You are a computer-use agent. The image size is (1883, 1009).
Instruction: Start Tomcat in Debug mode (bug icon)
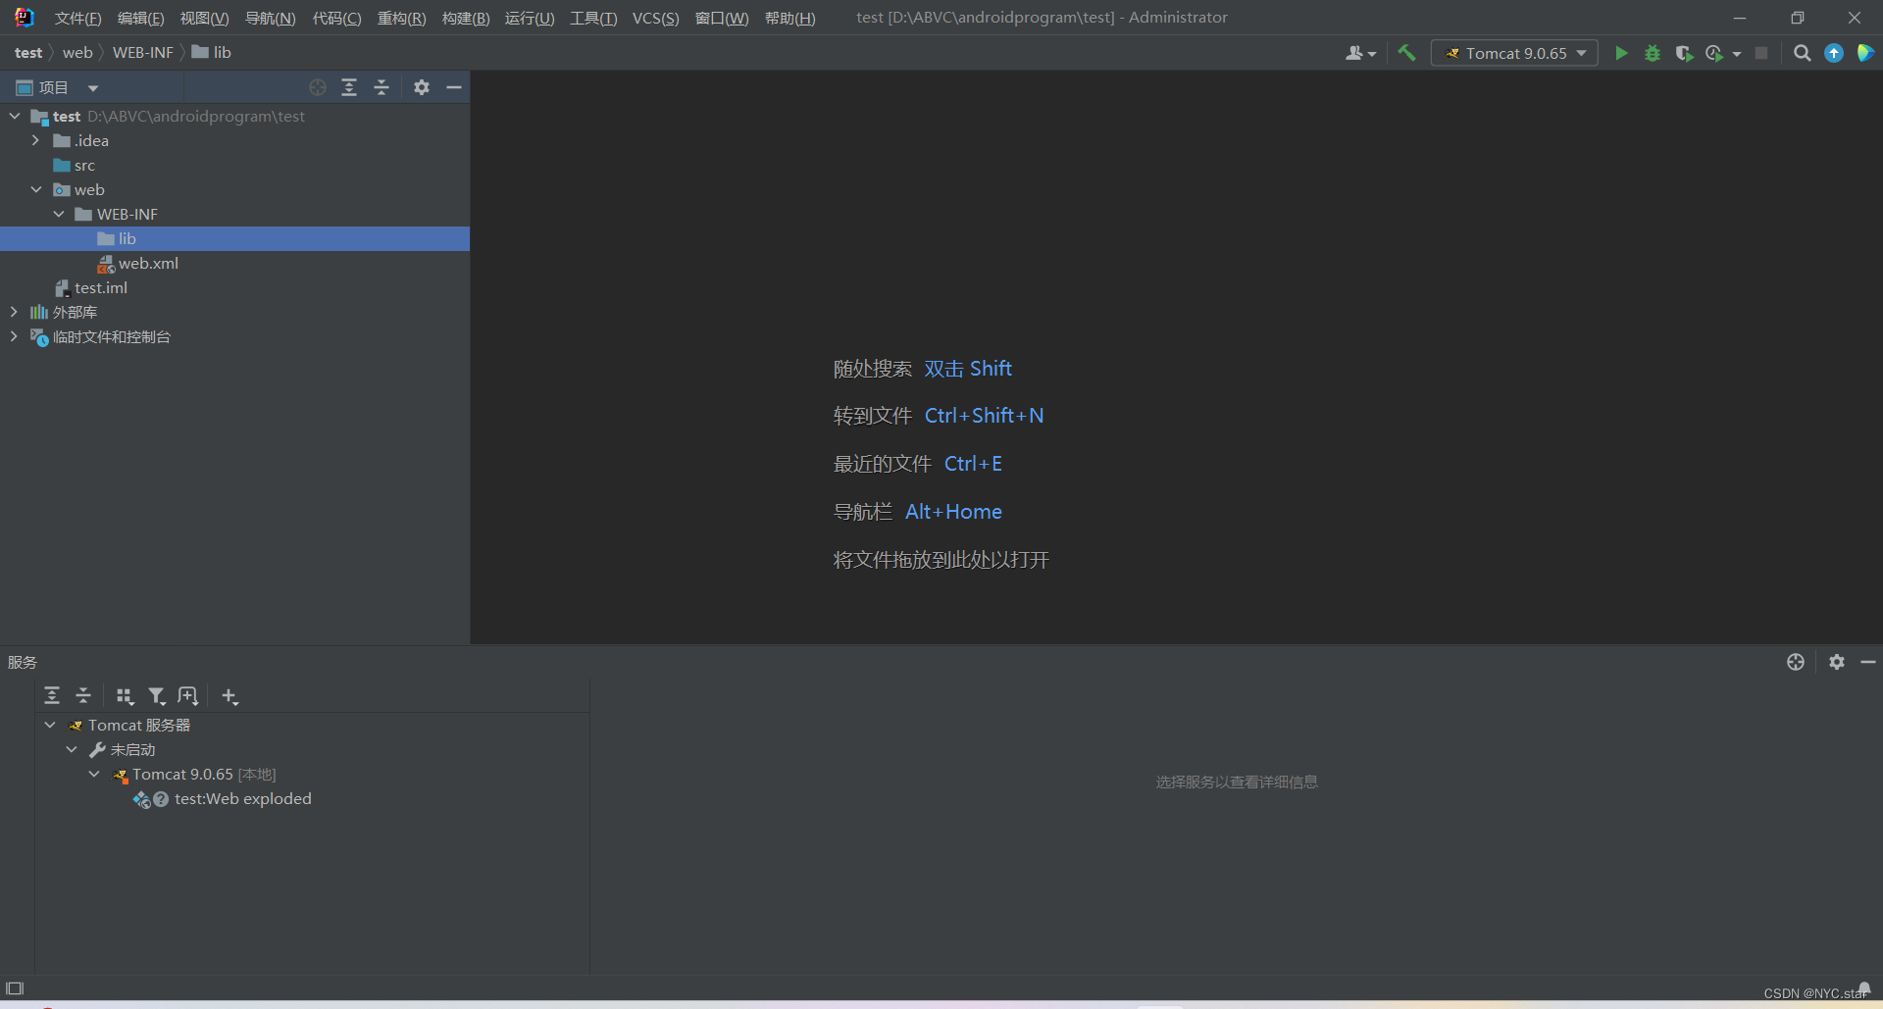[x=1654, y=53]
